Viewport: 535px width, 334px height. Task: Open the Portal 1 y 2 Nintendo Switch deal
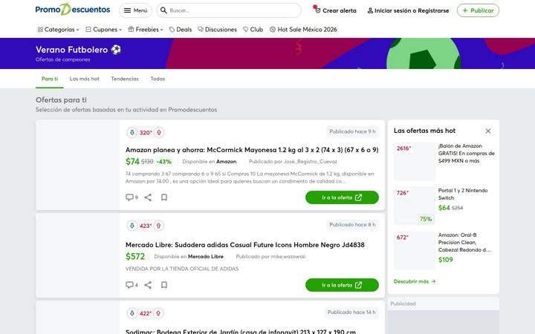pos(463,194)
